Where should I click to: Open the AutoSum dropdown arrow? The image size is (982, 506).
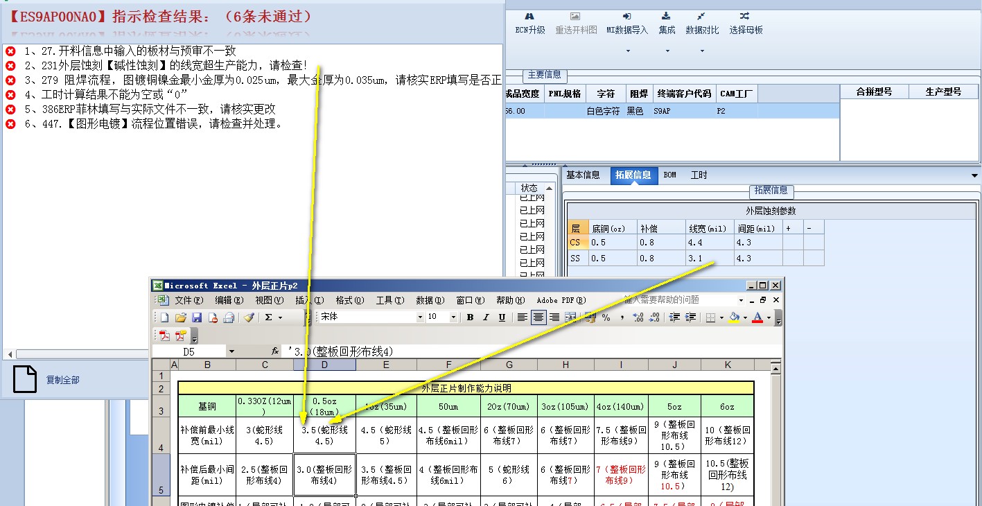point(279,317)
